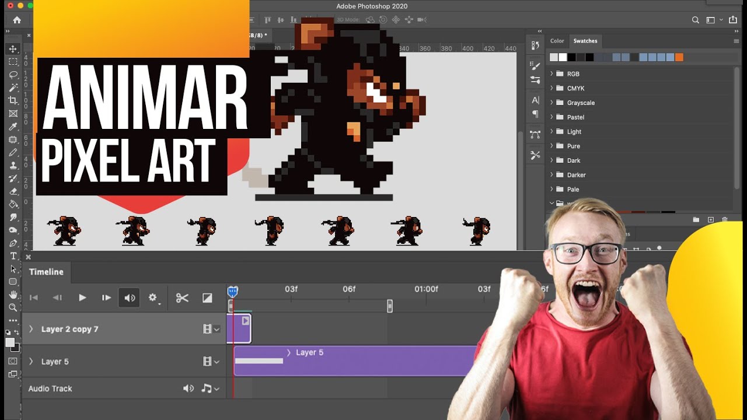This screenshot has width=747, height=420.
Task: Open the Paths panel icon
Action: (x=535, y=135)
